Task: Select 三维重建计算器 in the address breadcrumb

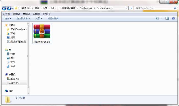Action: [x=68, y=8]
